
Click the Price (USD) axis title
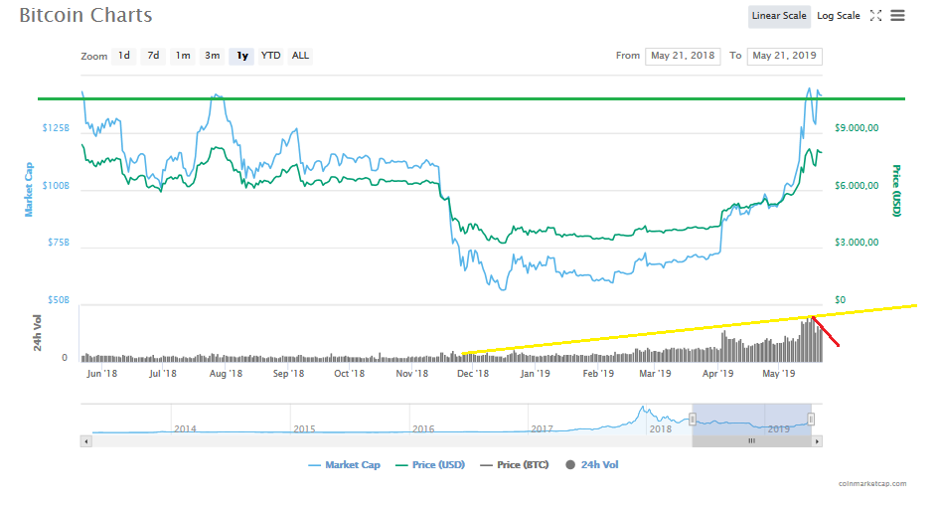(x=896, y=190)
